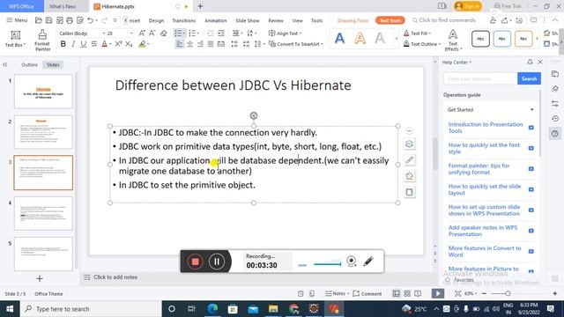Switch to slide sorter view icon
The height and width of the screenshot is (317, 564).
pos(407,293)
